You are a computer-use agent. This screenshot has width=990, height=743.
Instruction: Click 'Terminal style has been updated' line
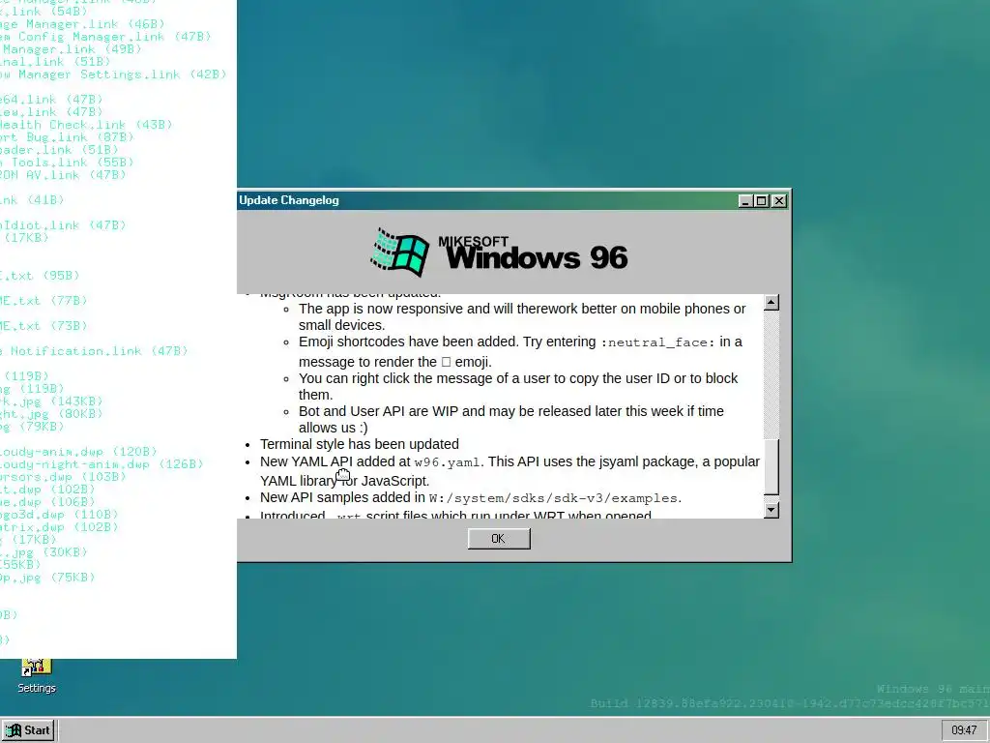tap(360, 444)
